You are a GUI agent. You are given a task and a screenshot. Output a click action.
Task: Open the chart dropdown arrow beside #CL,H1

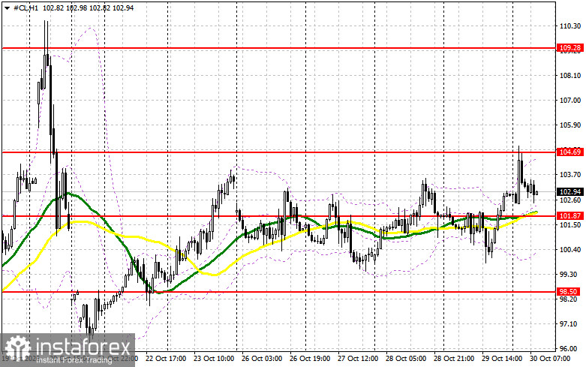pos(7,8)
